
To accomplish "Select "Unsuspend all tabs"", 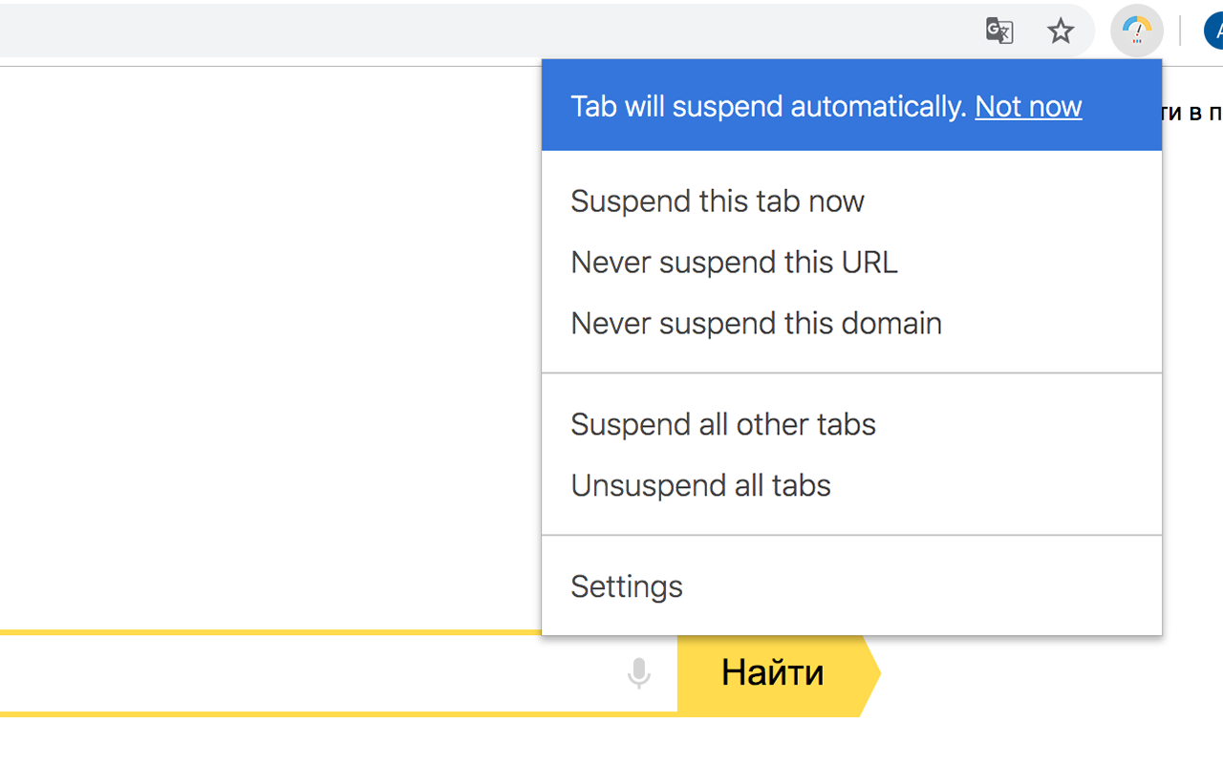I will [700, 485].
